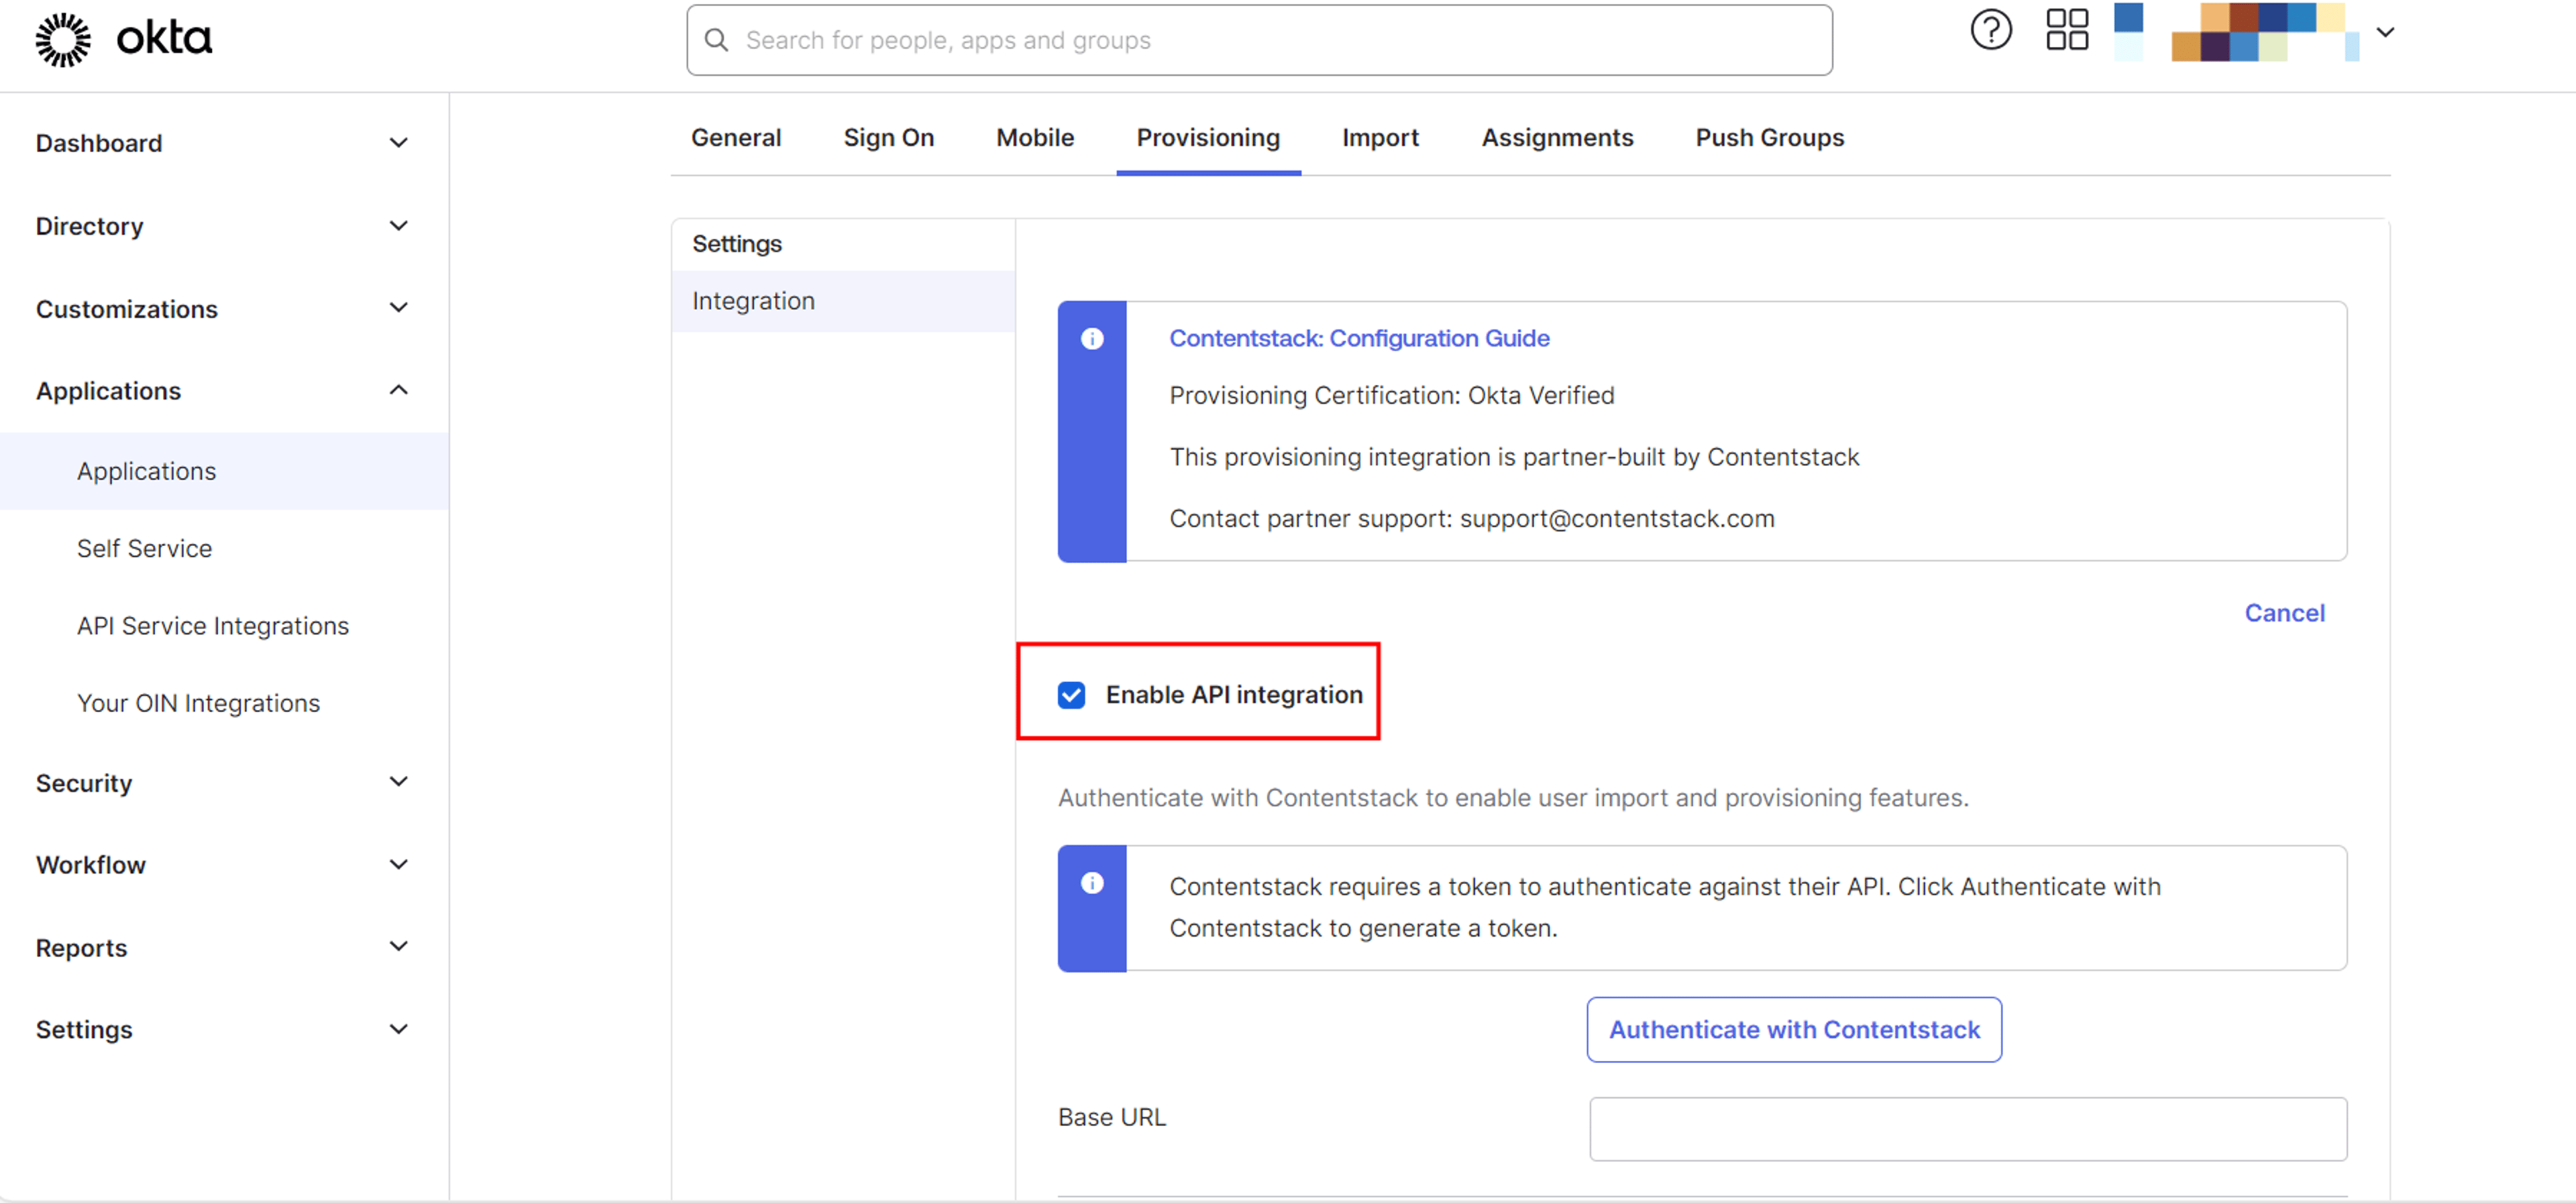Viewport: 2576px width, 1203px height.
Task: Click the search magnifier icon
Action: [x=716, y=40]
